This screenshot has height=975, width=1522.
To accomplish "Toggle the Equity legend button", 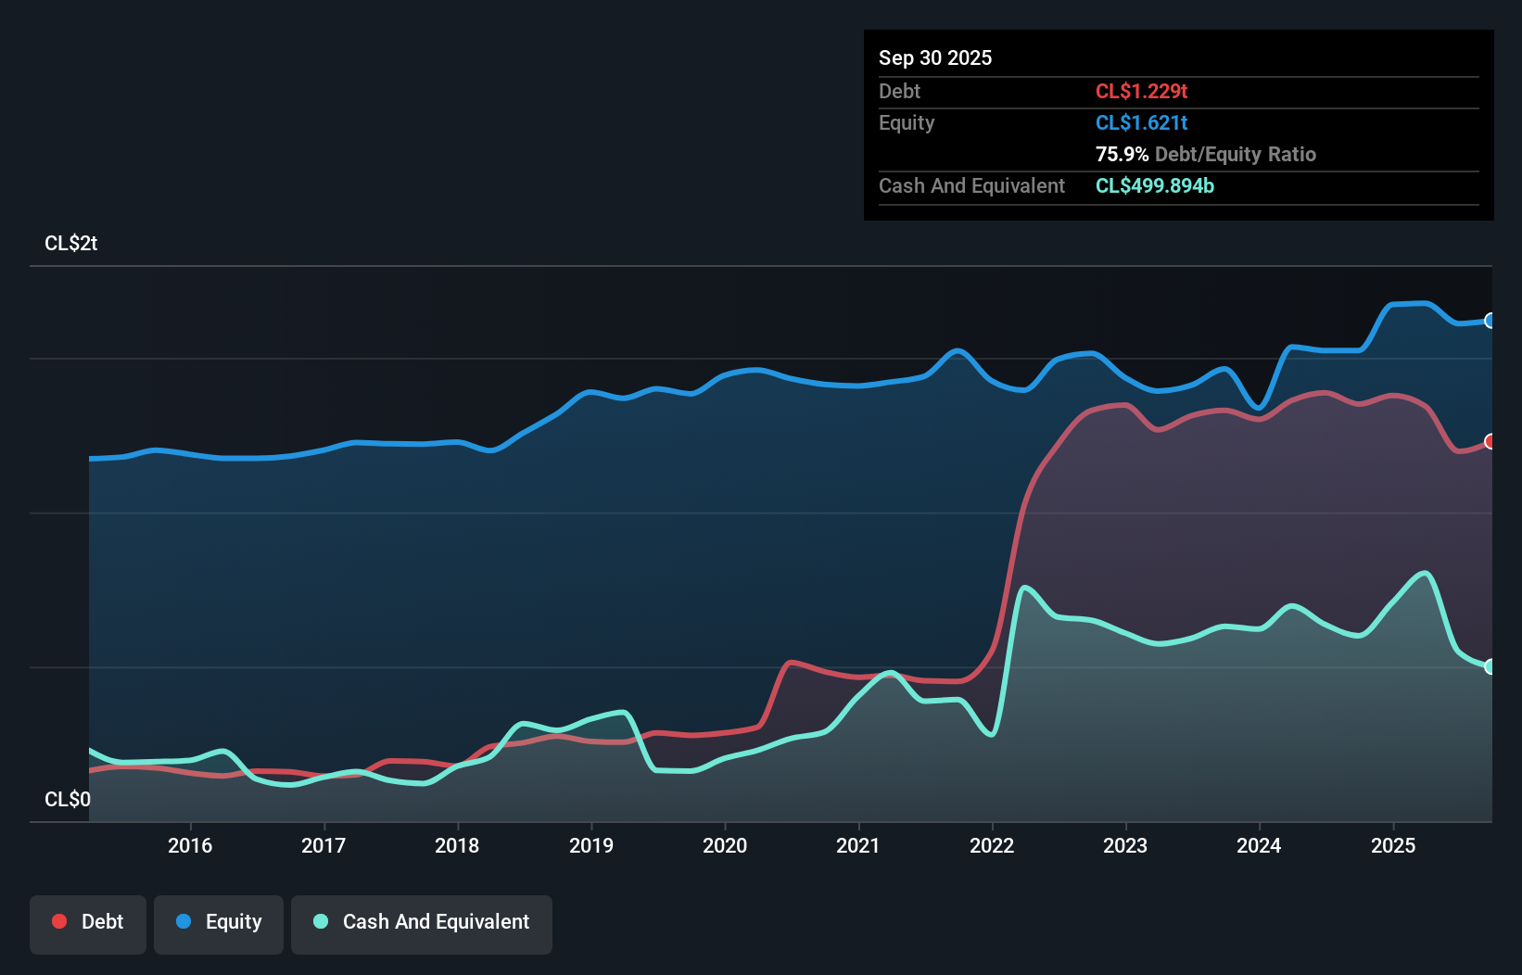I will tap(219, 924).
